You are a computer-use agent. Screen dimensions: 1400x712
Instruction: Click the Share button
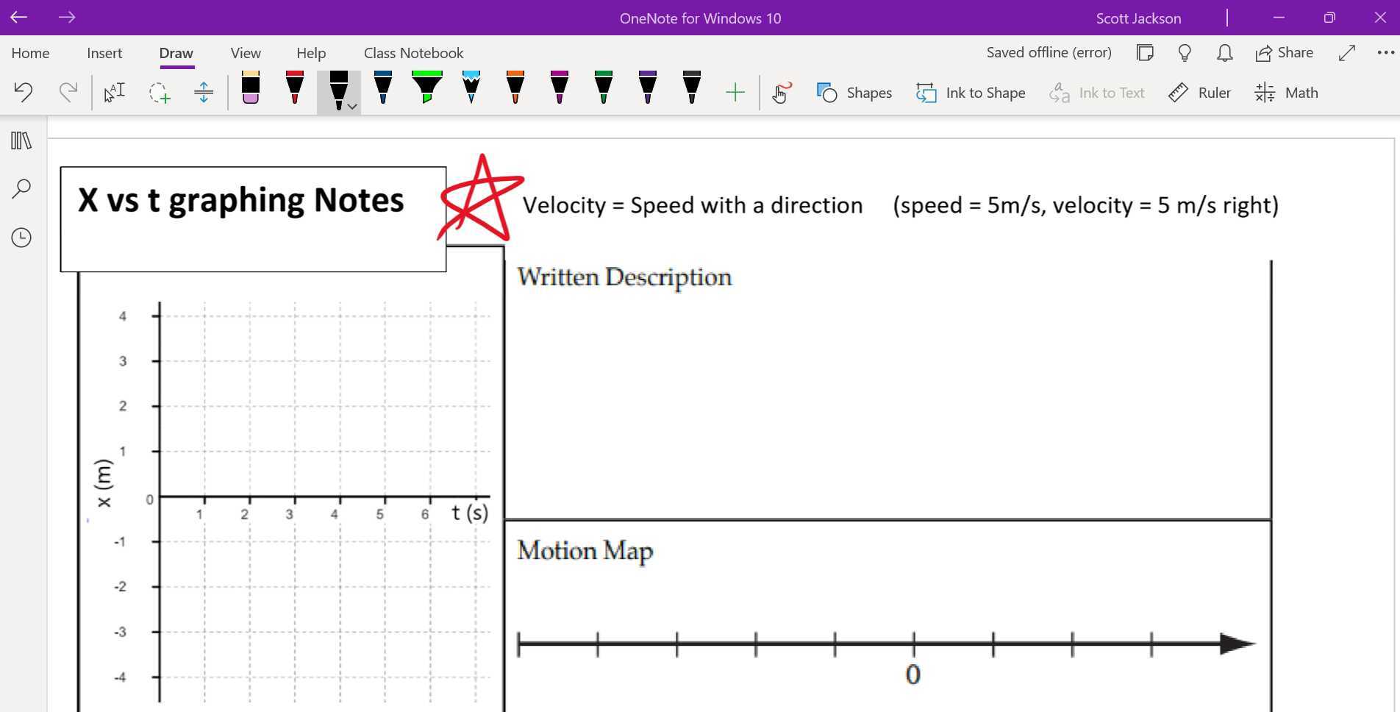coord(1284,52)
